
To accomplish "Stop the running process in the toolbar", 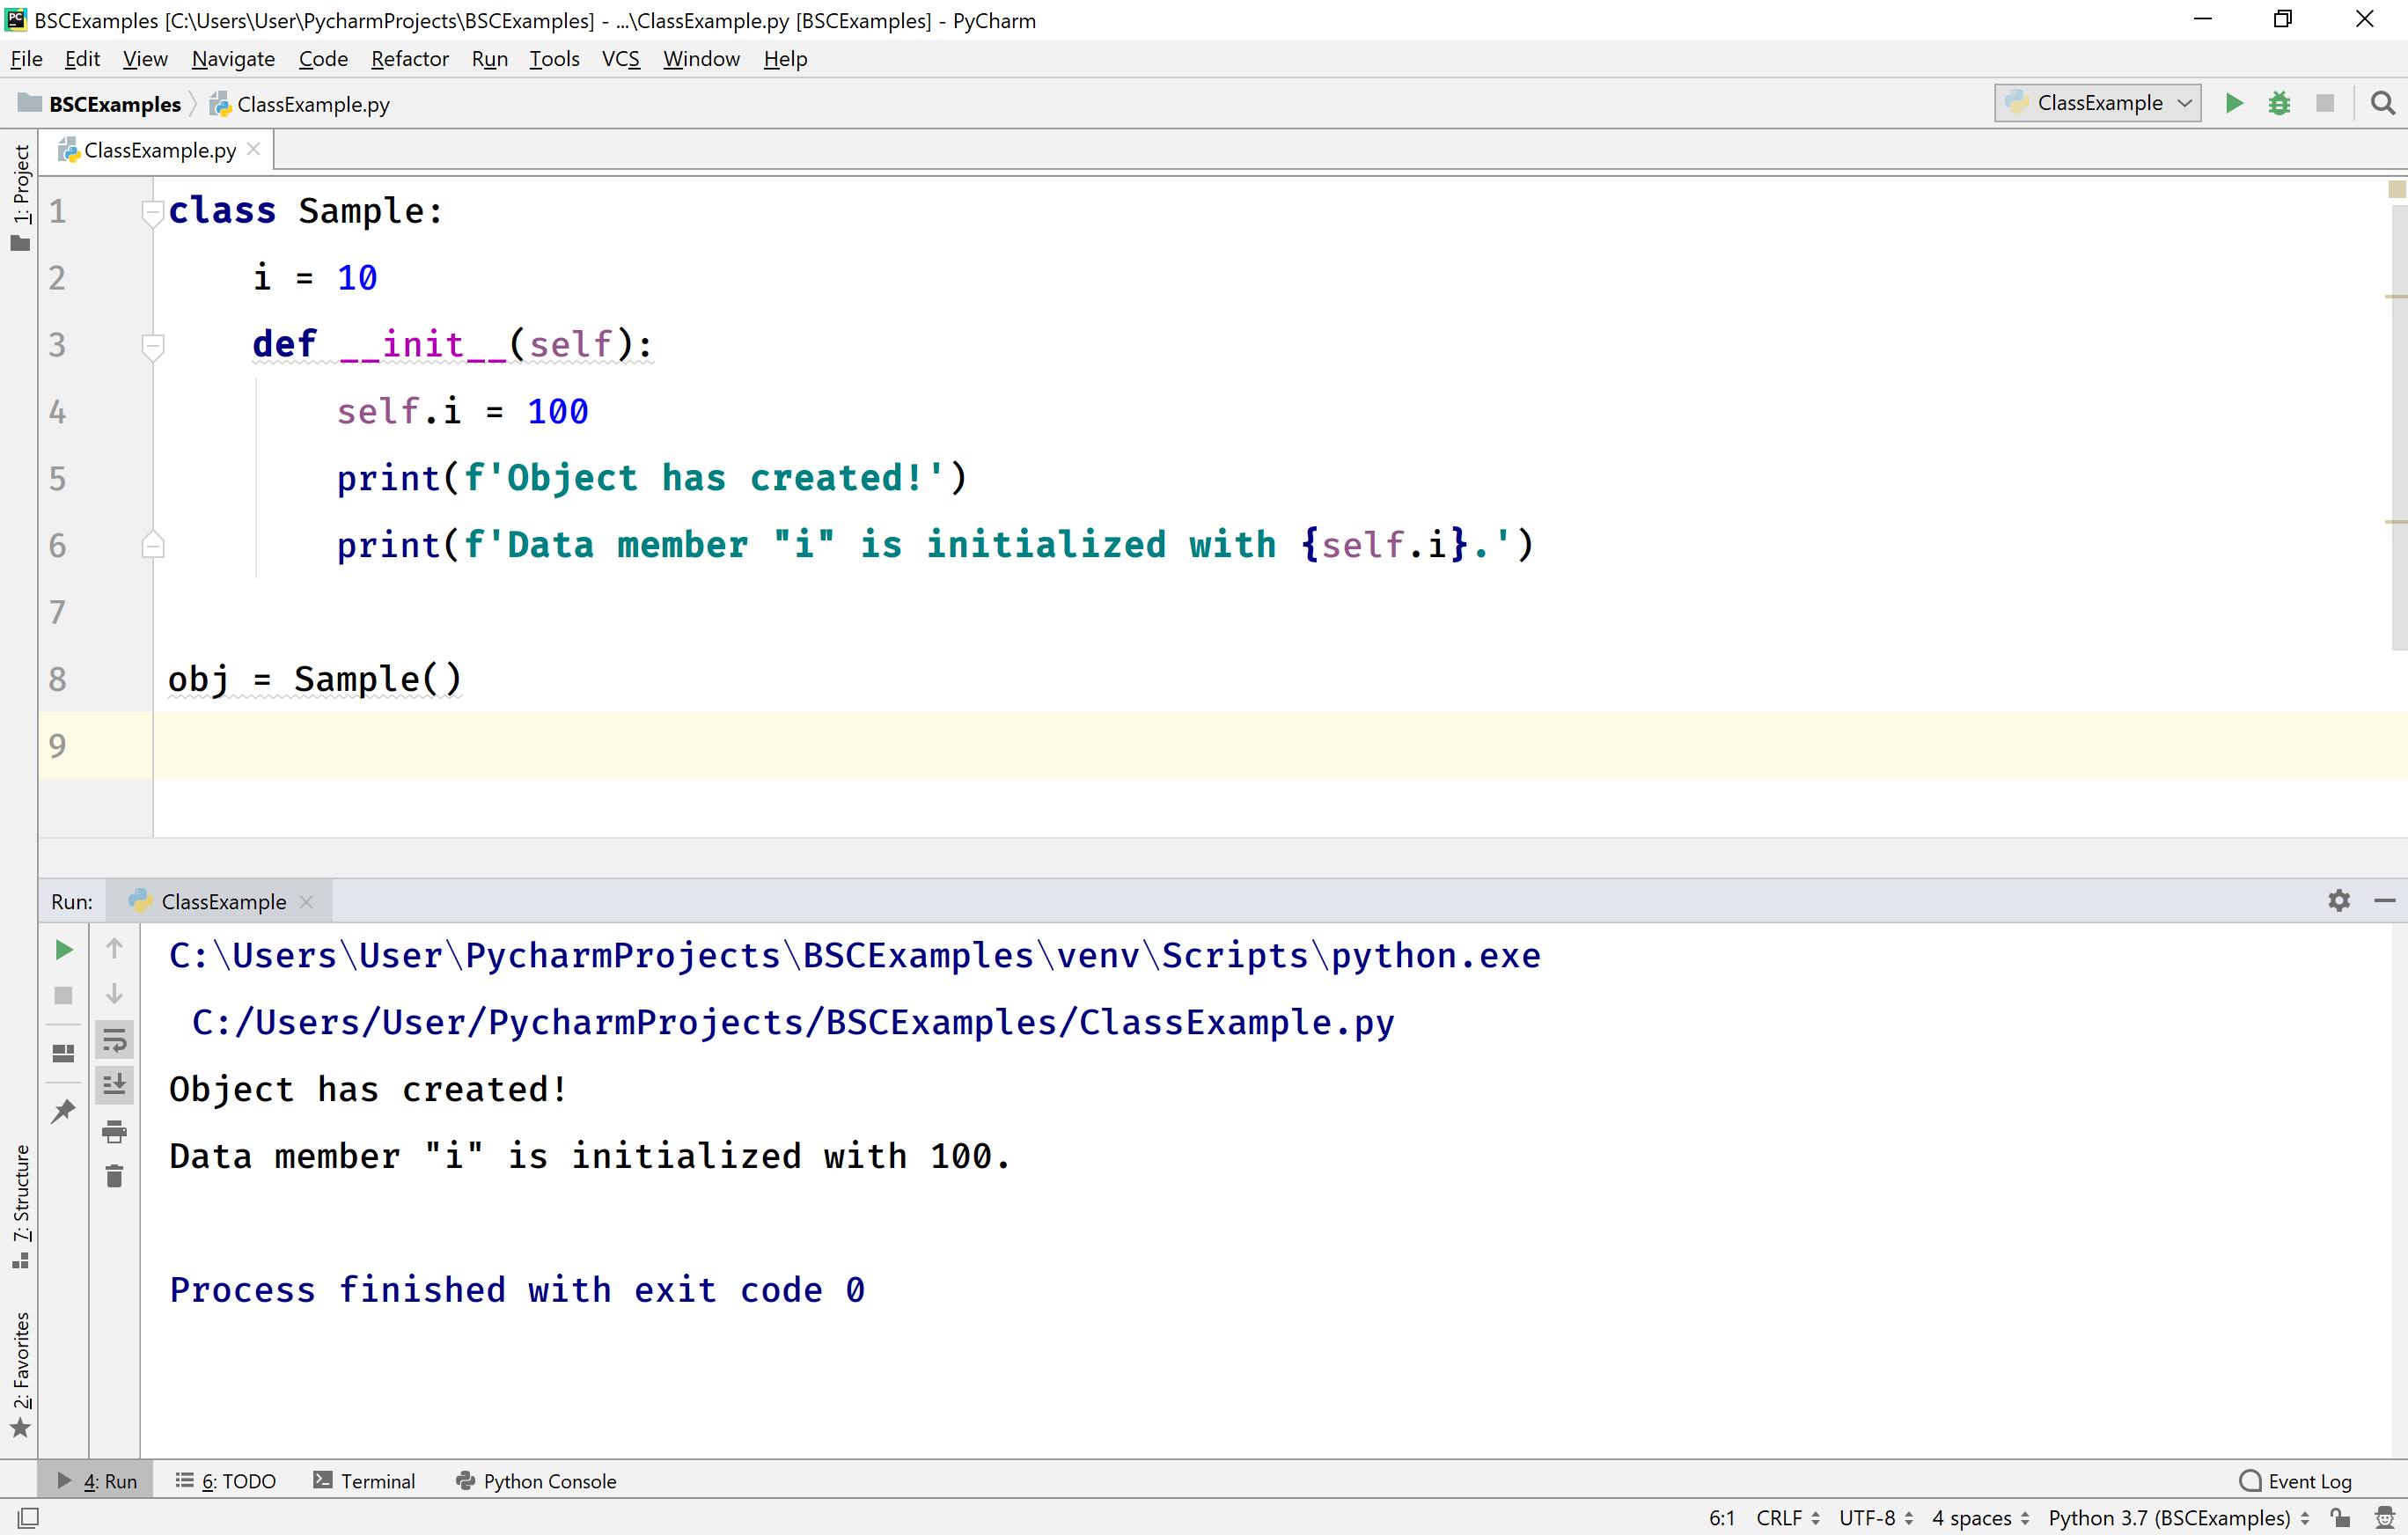I will pos(2326,103).
